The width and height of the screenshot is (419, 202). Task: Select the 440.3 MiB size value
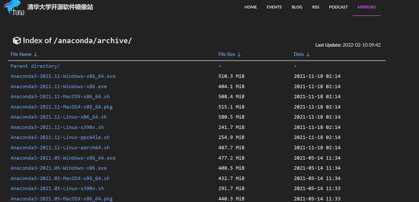coord(231,199)
